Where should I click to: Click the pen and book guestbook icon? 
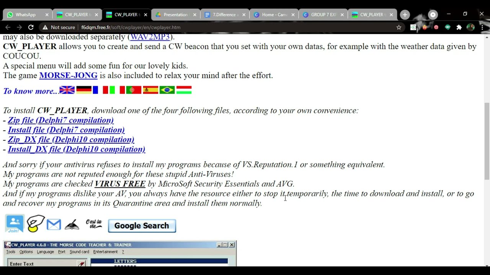[72, 225]
